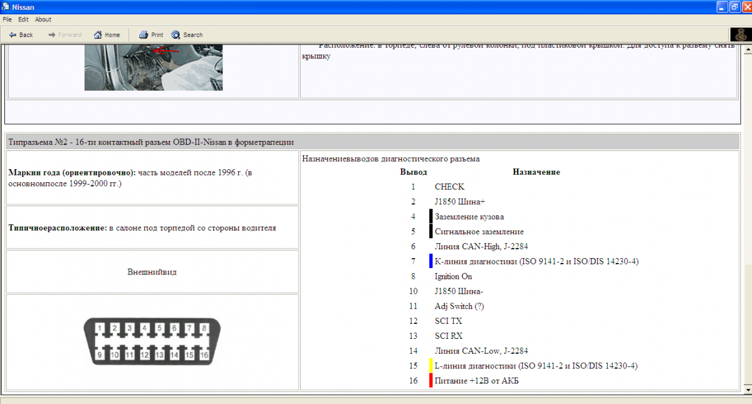752x404 pixels.
Task: Click the scrollbar down arrow
Action: click(748, 390)
